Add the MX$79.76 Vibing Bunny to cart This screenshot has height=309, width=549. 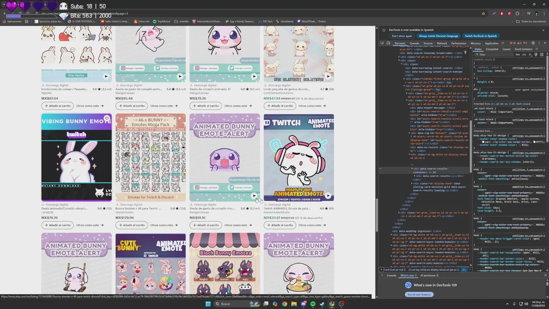[x=58, y=225]
